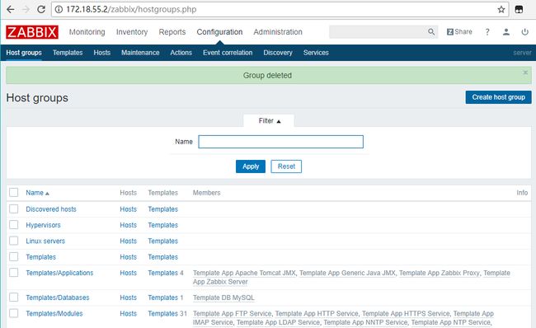The height and width of the screenshot is (328, 536).
Task: Click the sign out power icon
Action: [524, 32]
